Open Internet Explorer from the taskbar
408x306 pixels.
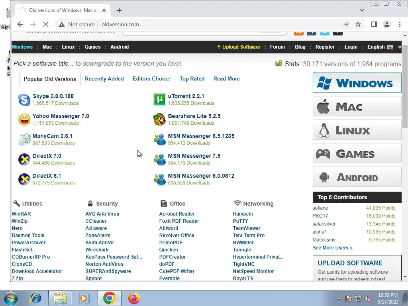pos(35,298)
